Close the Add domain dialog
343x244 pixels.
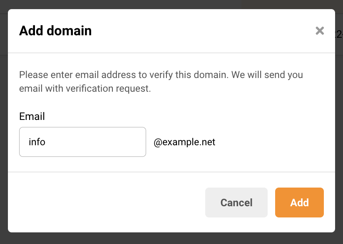pos(319,31)
